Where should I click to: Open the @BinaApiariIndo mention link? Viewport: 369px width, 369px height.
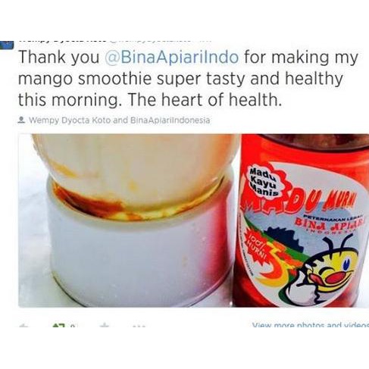171,58
